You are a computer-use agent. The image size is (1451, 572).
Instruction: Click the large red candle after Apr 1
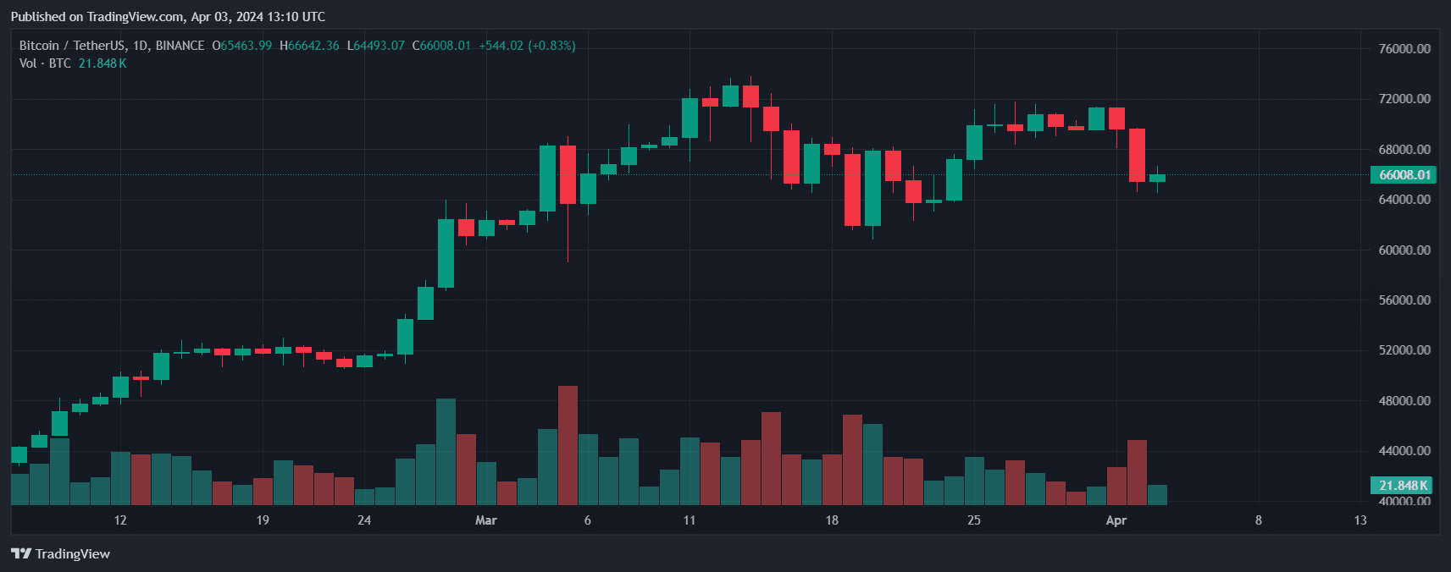pyautogui.click(x=1137, y=155)
